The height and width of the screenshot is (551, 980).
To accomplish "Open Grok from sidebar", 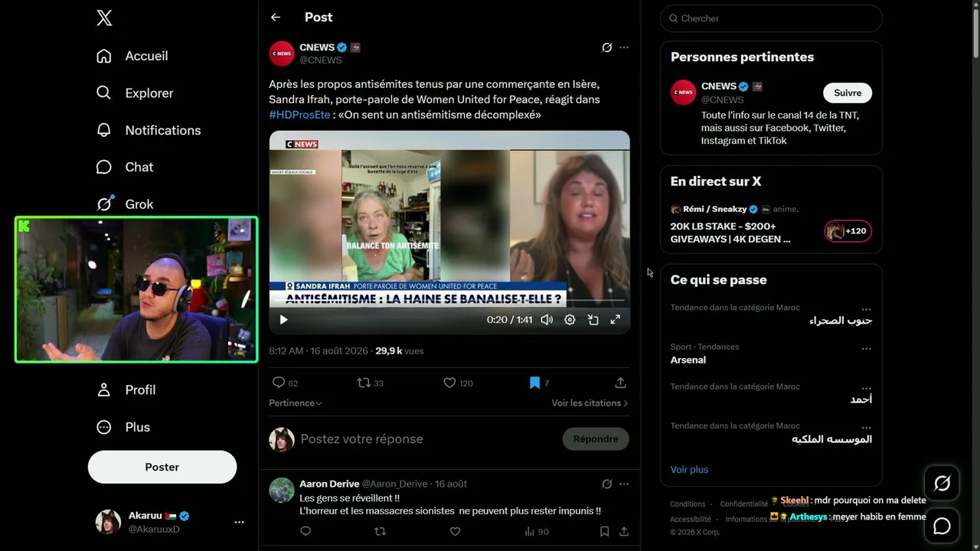I will click(x=125, y=204).
